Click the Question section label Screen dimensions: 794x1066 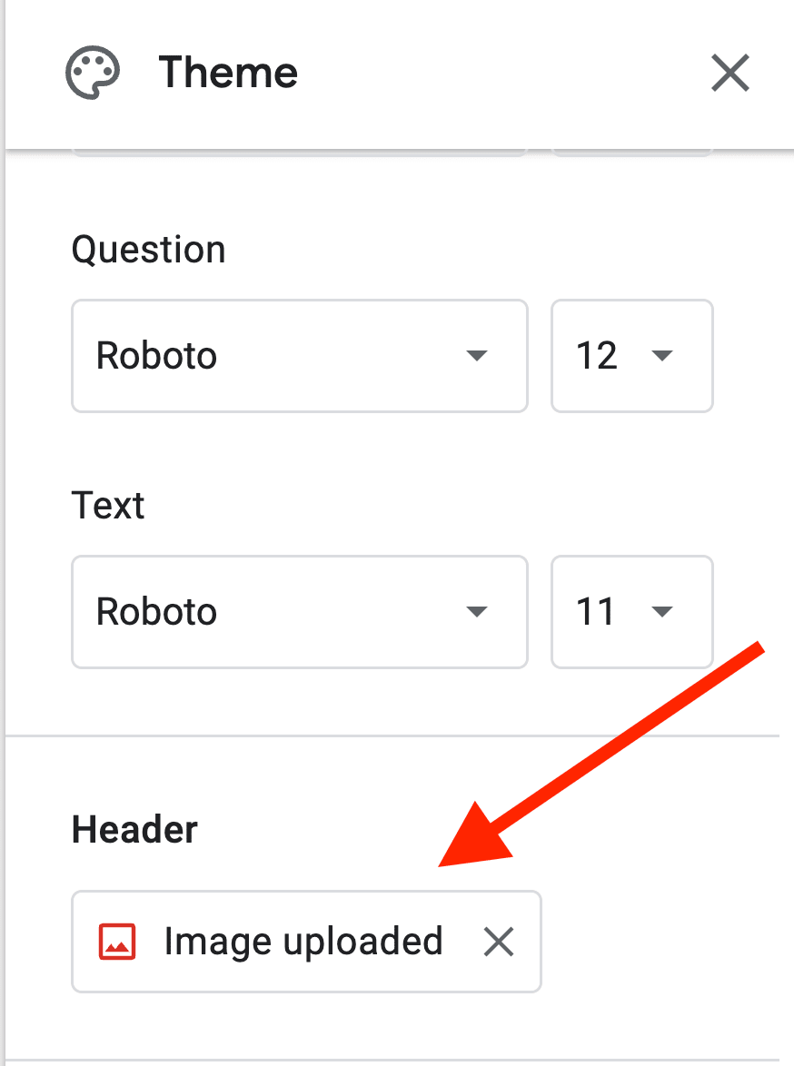pos(148,250)
